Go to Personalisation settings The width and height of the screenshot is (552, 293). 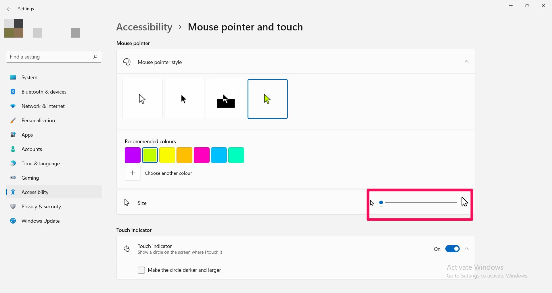[38, 121]
